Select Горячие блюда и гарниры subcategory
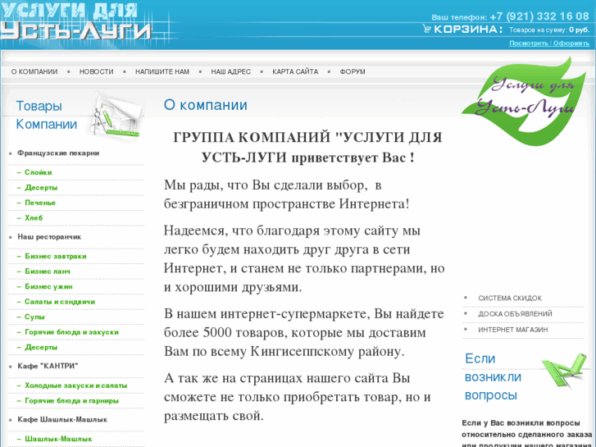 point(71,400)
